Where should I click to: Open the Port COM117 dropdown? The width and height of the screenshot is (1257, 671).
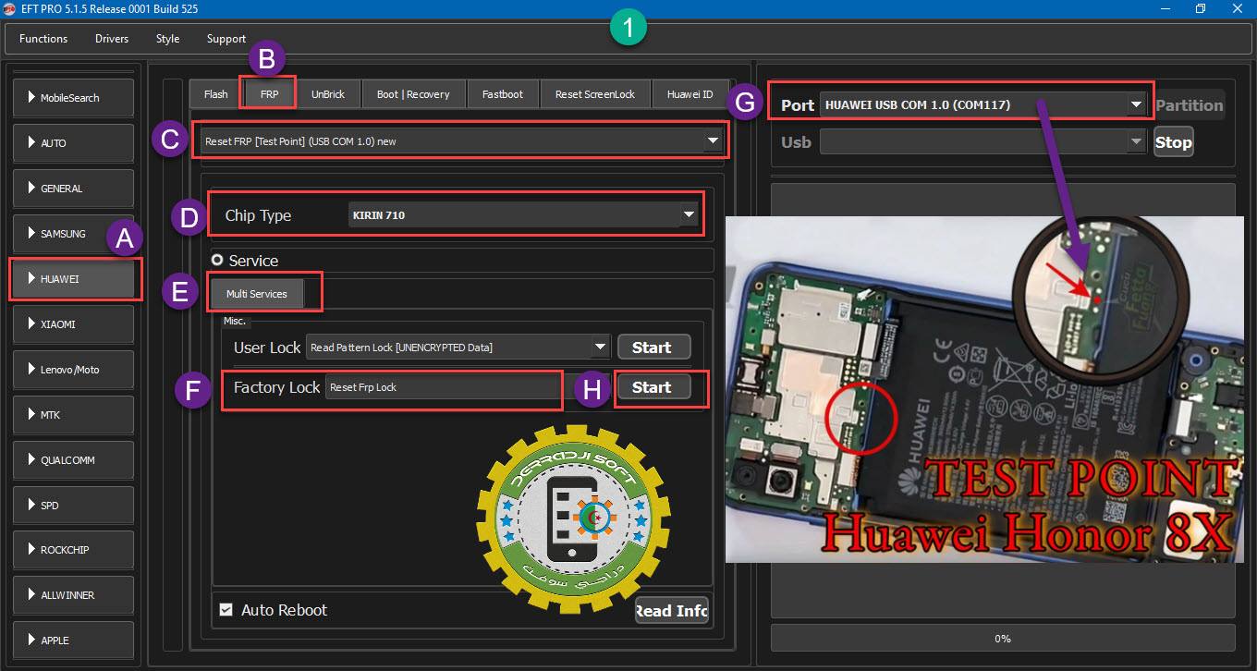(x=983, y=105)
